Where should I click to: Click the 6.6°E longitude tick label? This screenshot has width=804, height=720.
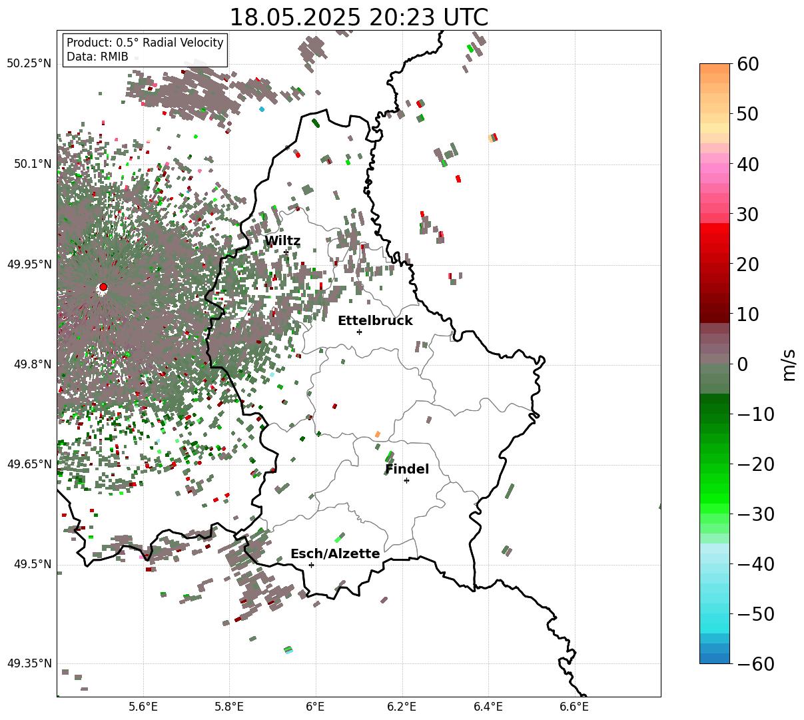click(x=574, y=707)
